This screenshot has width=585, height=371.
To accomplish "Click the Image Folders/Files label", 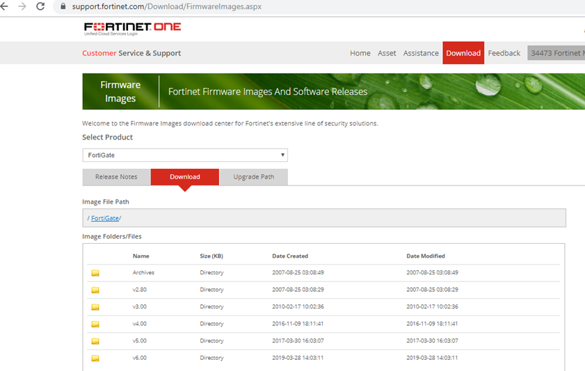I will click(111, 236).
